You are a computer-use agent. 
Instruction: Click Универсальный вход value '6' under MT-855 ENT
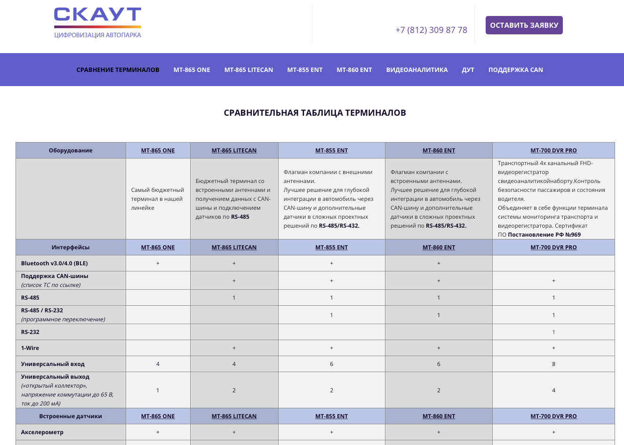click(331, 364)
